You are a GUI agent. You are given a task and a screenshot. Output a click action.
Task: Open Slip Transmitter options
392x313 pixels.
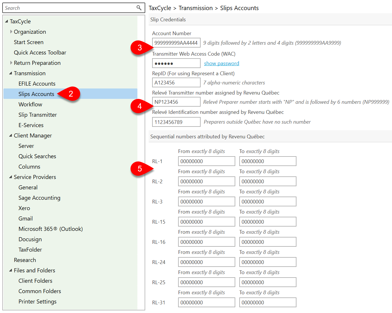pos(38,115)
